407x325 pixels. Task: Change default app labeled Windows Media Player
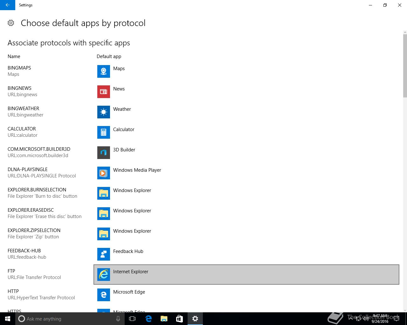tap(137, 170)
